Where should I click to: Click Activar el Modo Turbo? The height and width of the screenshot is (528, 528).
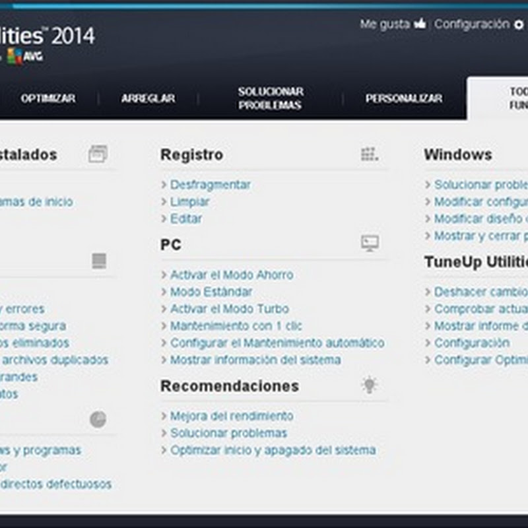[230, 309]
